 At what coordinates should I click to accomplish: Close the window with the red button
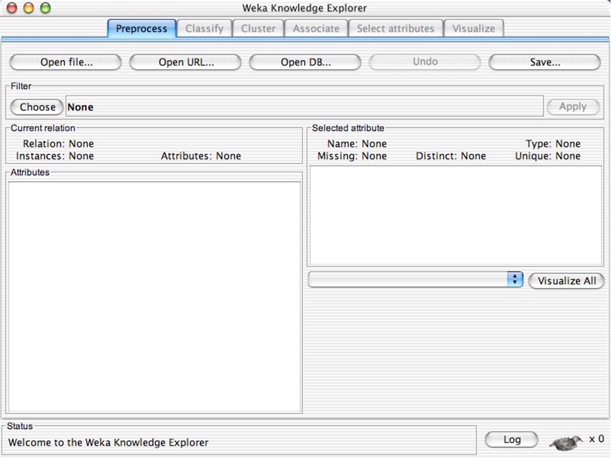[12, 8]
